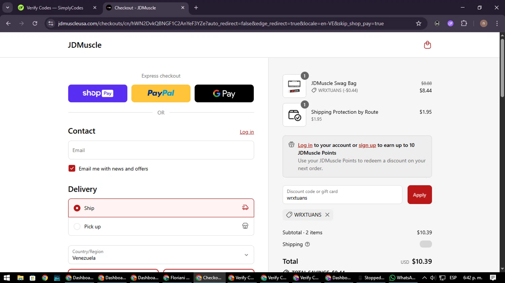Screen dimensions: 505x283
Task: View site information icon in address bar
Action: [x=51, y=23]
